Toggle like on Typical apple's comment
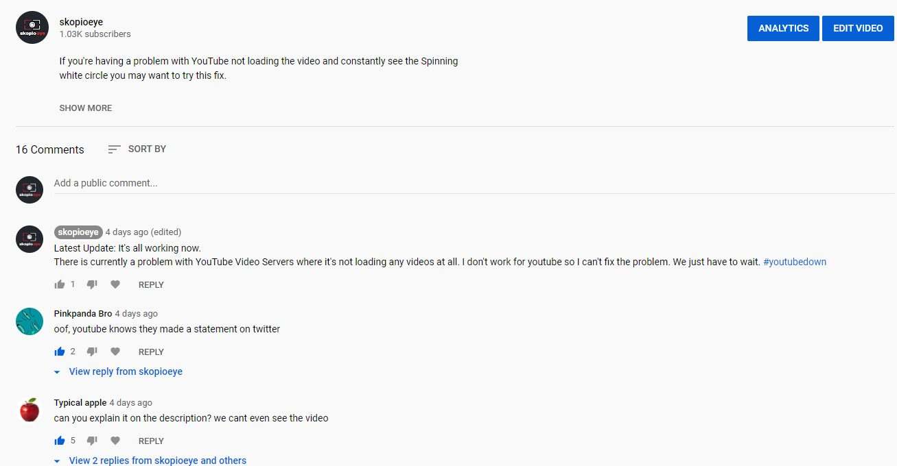Viewport: 897px width, 466px height. [x=60, y=441]
